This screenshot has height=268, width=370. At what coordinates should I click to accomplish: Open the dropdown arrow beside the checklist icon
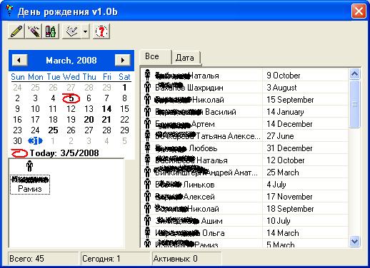click(x=85, y=31)
